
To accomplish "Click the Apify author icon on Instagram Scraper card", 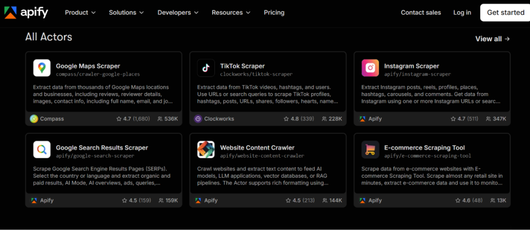I will 362,119.
